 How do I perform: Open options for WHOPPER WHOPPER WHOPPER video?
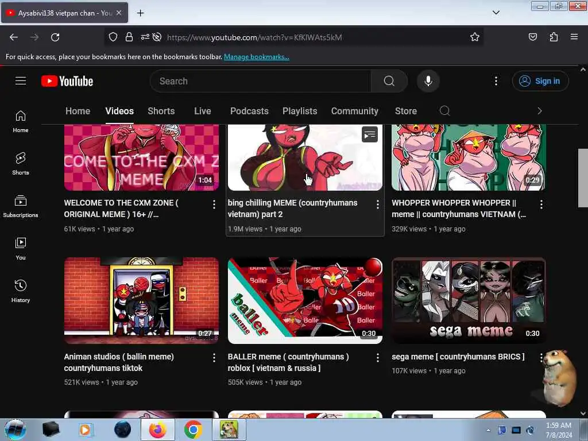541,204
